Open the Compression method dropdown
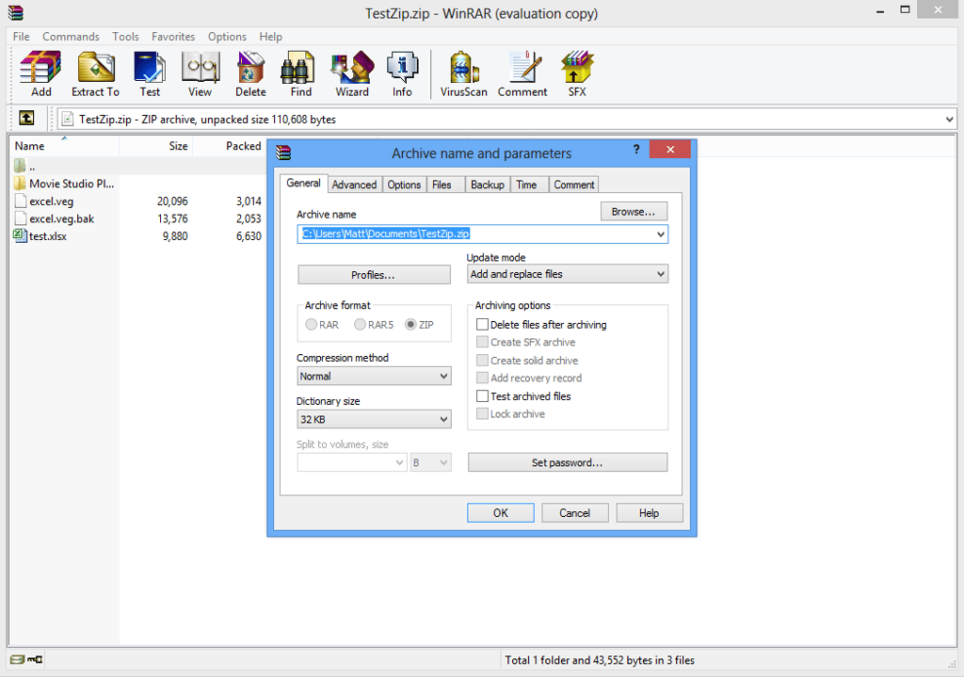Image resolution: width=964 pixels, height=677 pixels. pos(374,377)
